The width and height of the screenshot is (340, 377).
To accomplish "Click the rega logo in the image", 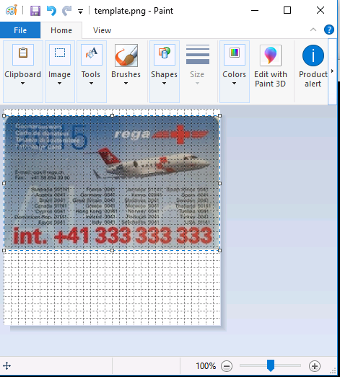I will tap(161, 134).
